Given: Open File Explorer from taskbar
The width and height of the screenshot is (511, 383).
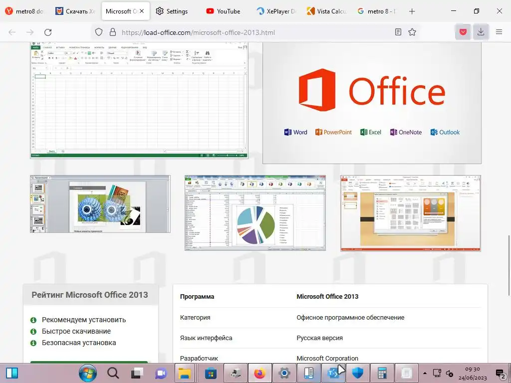Looking at the screenshot, I should [185, 373].
